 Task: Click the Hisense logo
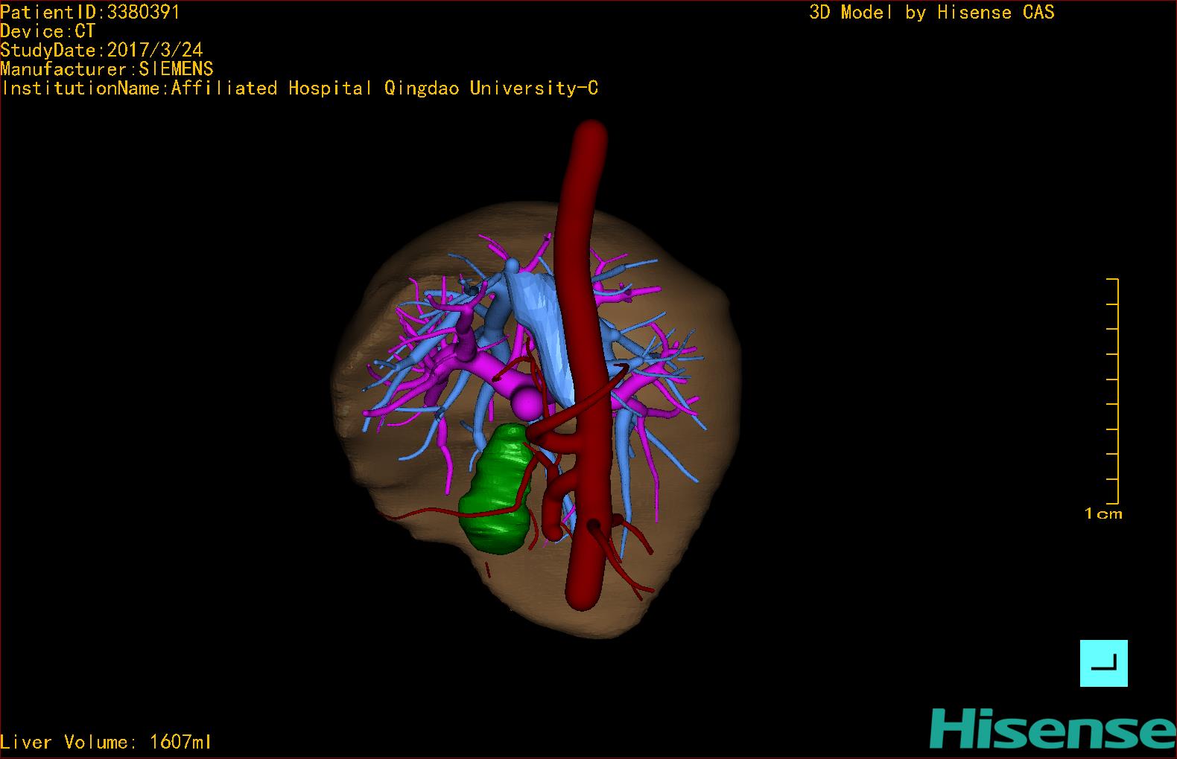[x=1053, y=728]
